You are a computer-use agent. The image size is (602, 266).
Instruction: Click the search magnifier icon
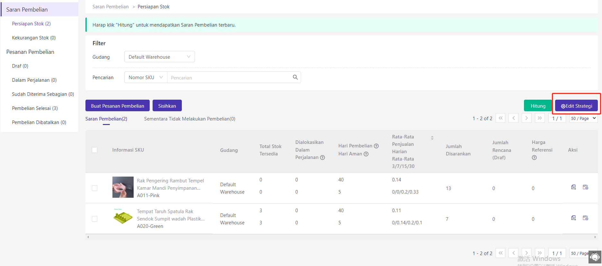[x=295, y=77]
